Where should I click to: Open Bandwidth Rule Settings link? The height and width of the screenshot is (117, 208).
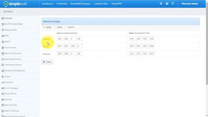[15, 116]
